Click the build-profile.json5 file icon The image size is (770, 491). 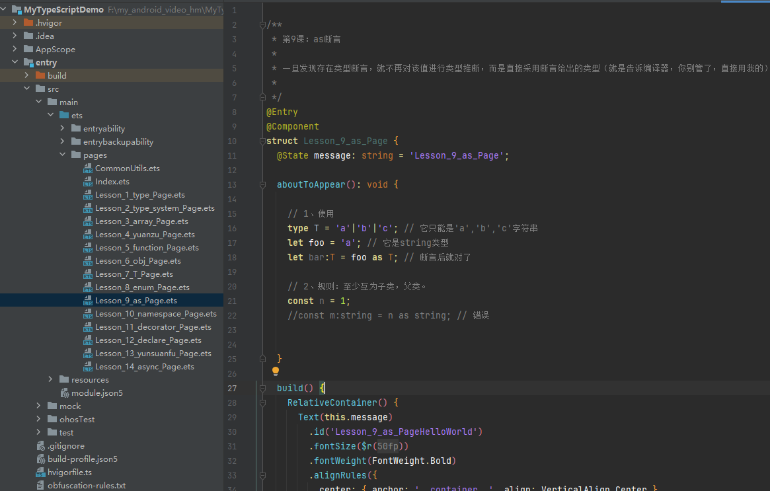pos(41,459)
